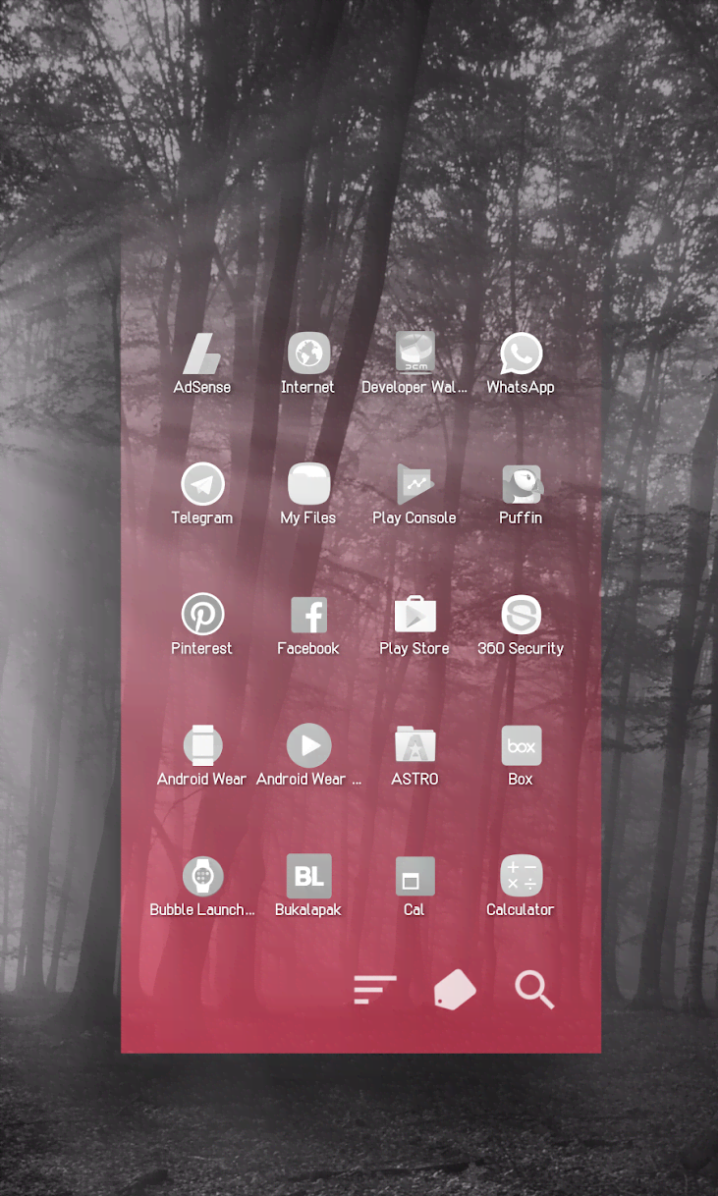718x1196 pixels.
Task: Open the Bubble Launch... icon
Action: point(202,876)
